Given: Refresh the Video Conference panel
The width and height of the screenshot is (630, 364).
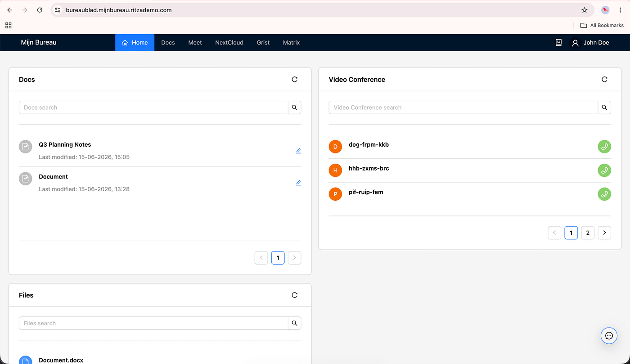Looking at the screenshot, I should pyautogui.click(x=604, y=79).
